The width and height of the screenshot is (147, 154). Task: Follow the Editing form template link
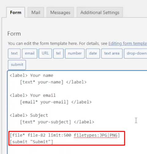[128, 43]
